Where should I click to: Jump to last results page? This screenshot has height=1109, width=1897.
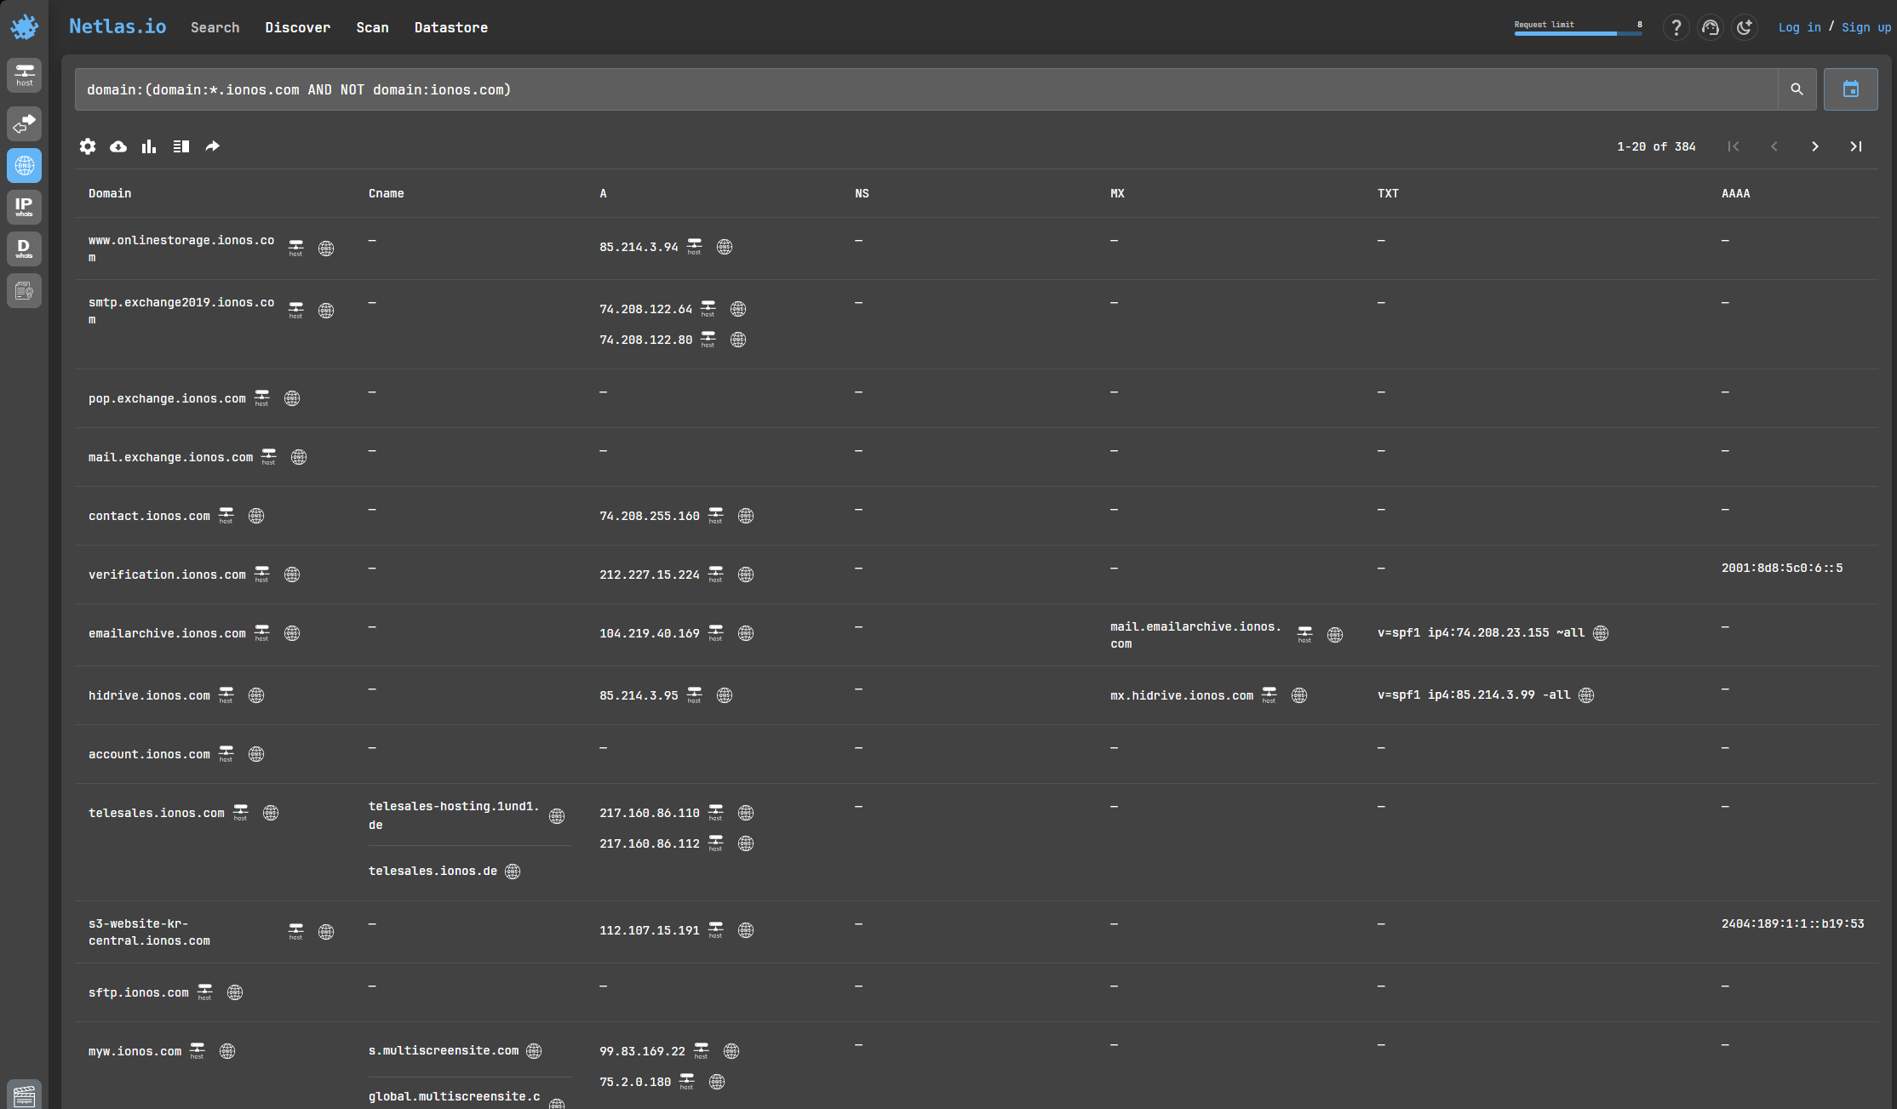point(1855,146)
